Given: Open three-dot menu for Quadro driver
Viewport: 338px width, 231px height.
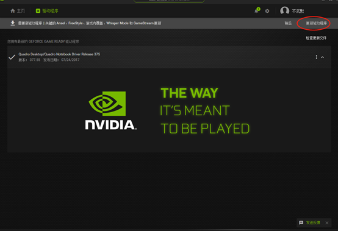Looking at the screenshot, I should coord(316,57).
